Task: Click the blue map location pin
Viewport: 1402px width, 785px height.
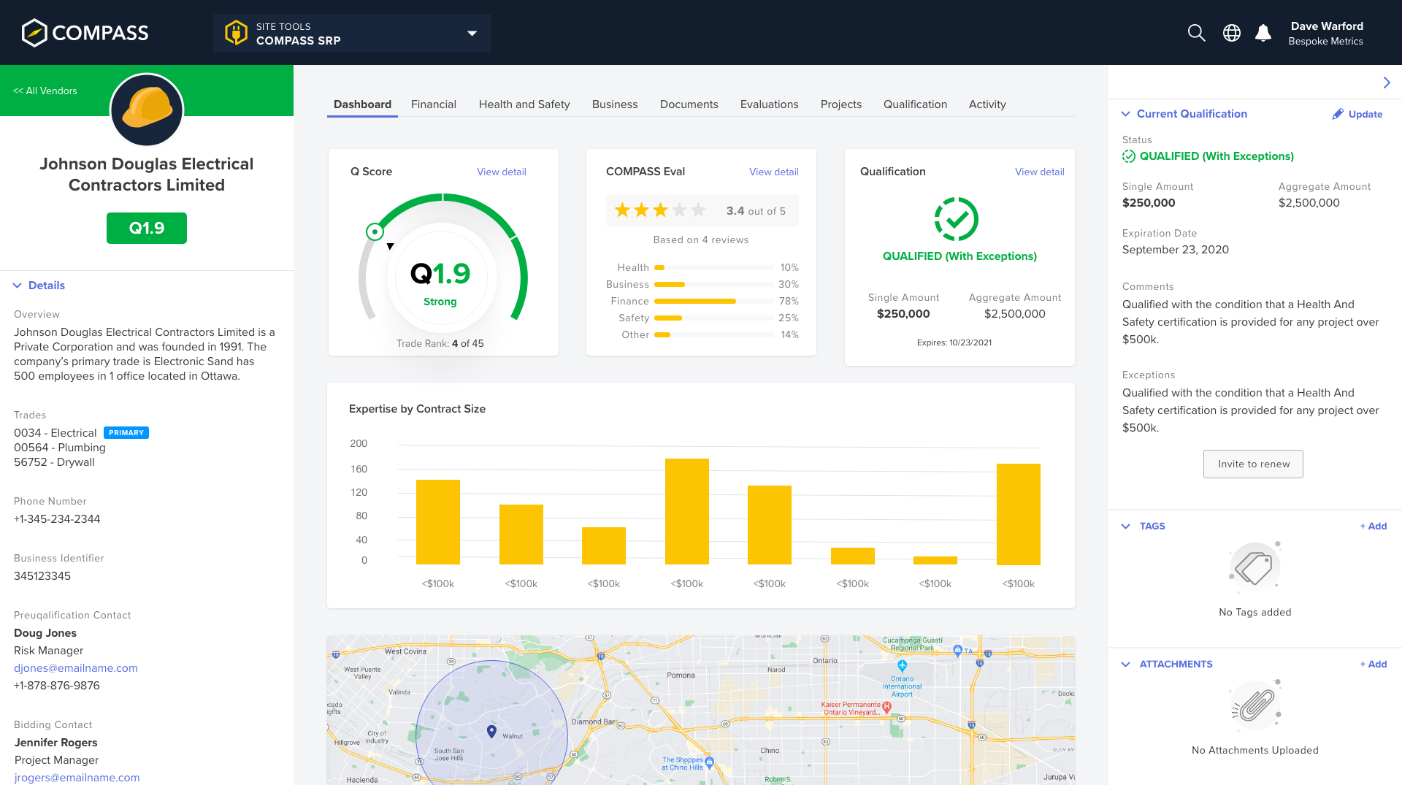Action: point(491,731)
